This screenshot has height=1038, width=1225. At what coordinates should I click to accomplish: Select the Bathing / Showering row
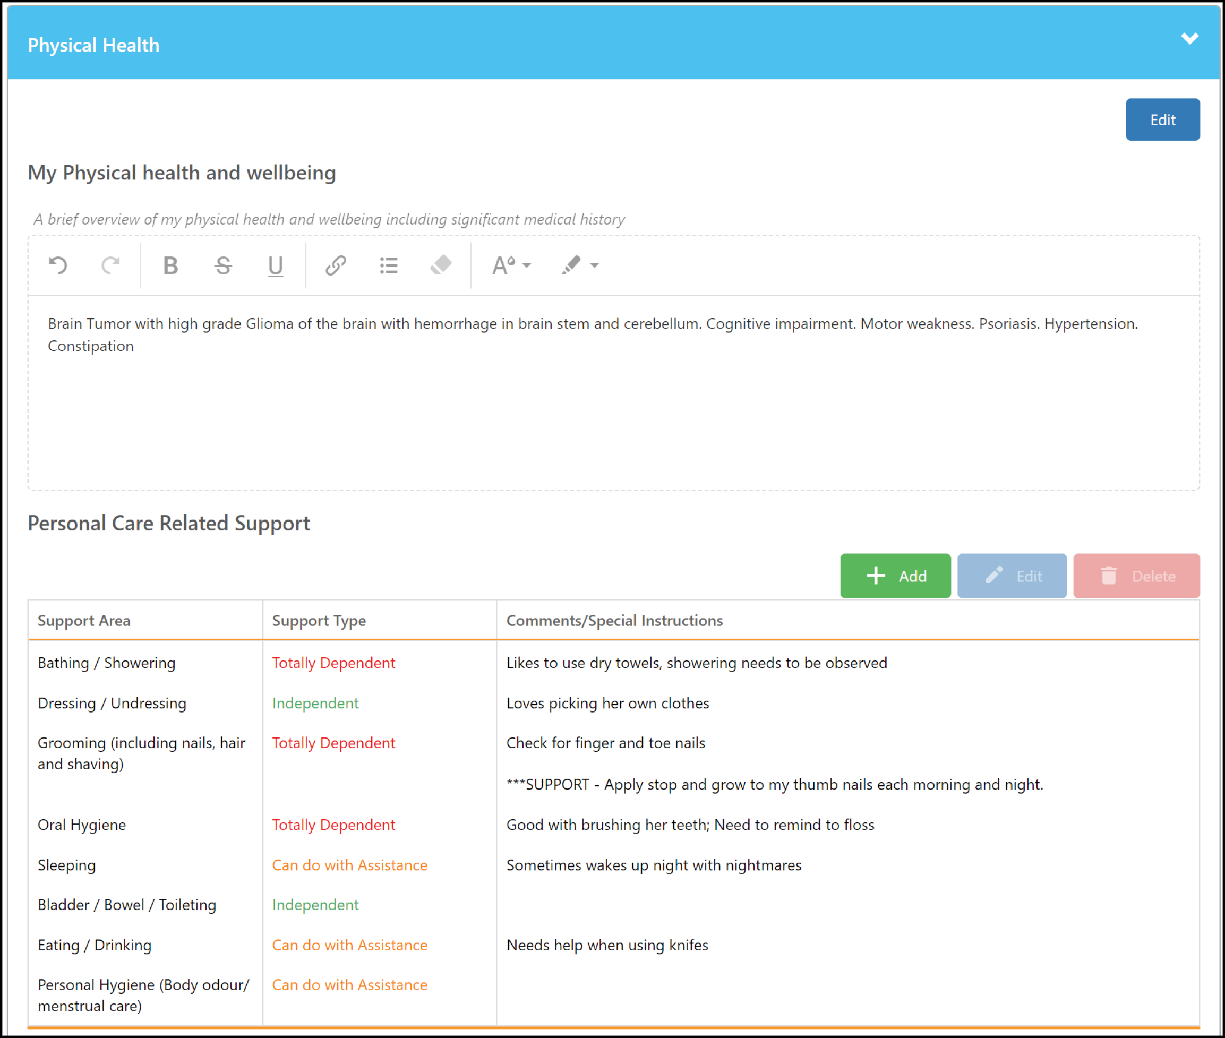coord(613,663)
